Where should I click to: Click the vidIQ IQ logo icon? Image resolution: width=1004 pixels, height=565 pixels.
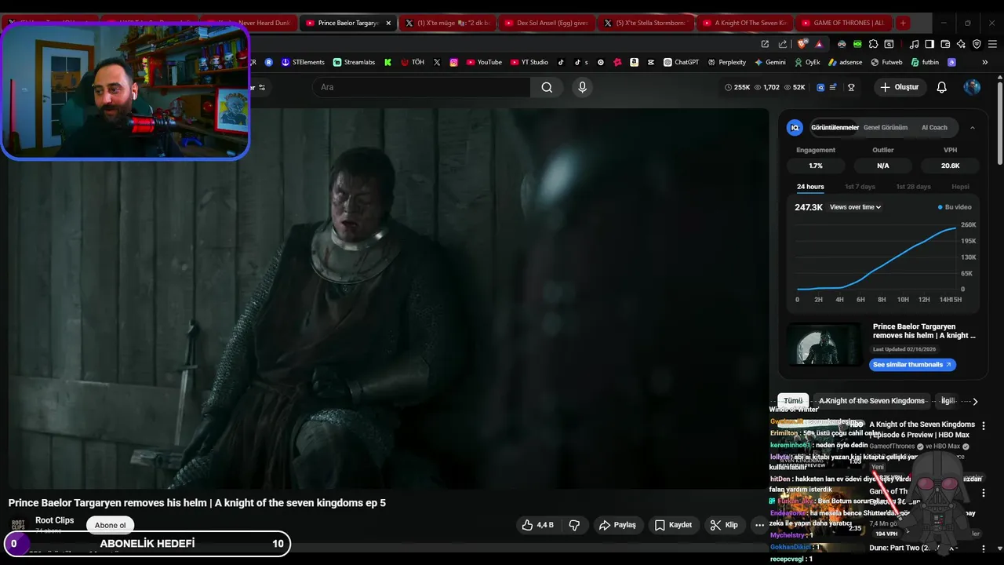click(795, 127)
